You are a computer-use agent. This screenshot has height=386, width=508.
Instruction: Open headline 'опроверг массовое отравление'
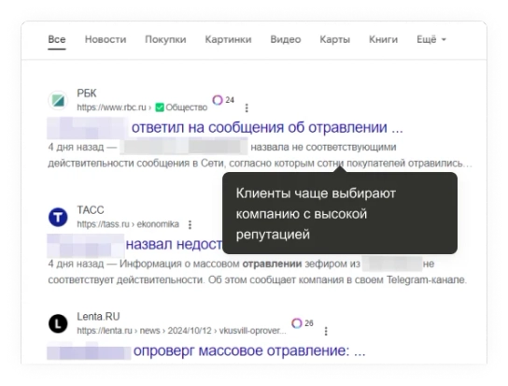coord(249,350)
